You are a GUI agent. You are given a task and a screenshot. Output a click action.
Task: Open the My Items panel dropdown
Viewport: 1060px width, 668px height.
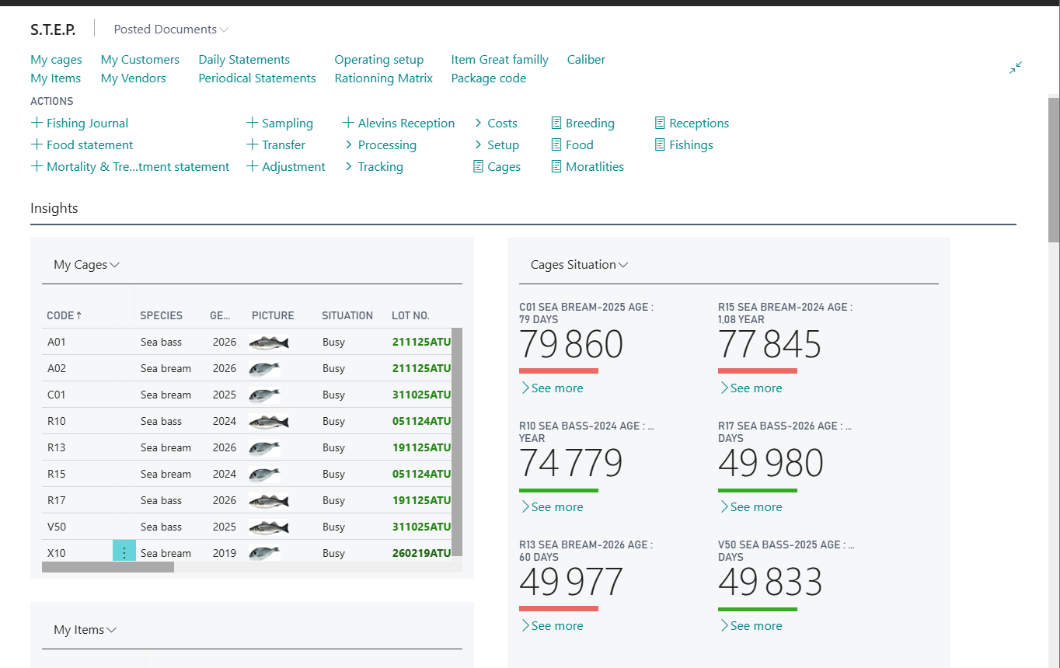click(85, 630)
